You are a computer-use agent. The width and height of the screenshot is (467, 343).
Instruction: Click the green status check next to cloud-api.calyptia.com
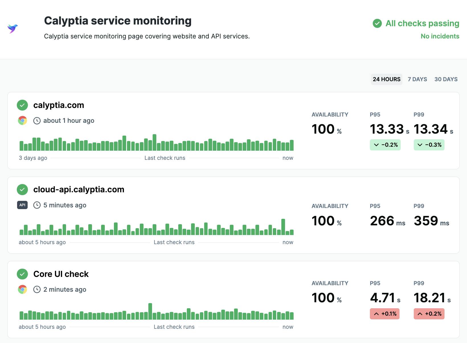[22, 189]
